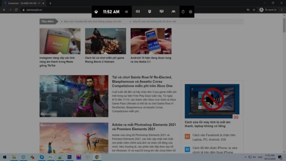Switch to Chrome on the taskbar
This screenshot has height=161, width=286.
click(97, 157)
